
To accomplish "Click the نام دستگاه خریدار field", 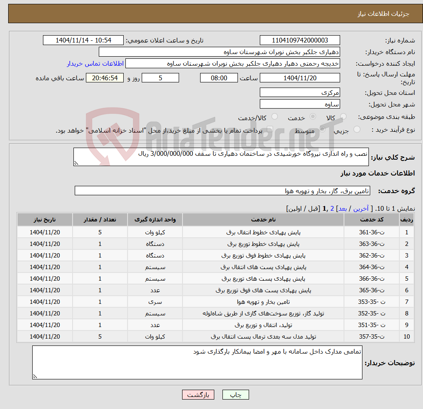I will (219, 52).
